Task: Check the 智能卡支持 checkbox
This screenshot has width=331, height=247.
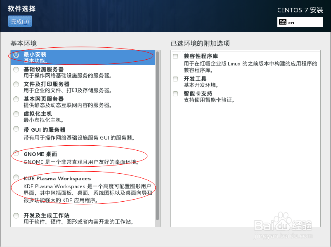Action: coord(175,94)
